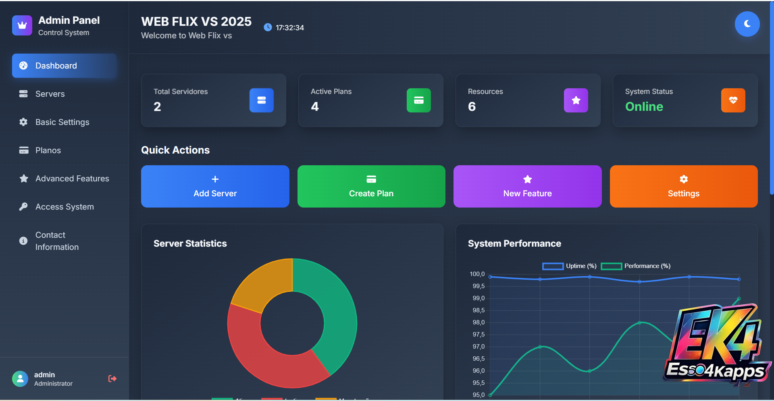Click the blue server icon in Total Servidores
This screenshot has width=774, height=401.
pos(261,100)
